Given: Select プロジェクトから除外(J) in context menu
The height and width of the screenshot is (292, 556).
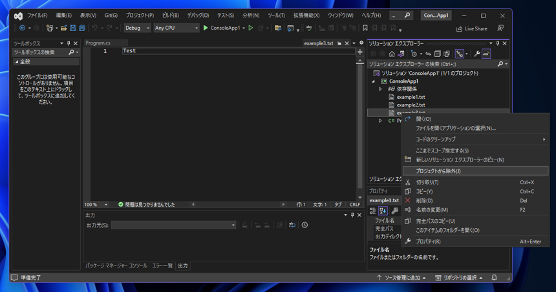Looking at the screenshot, I should (475, 171).
